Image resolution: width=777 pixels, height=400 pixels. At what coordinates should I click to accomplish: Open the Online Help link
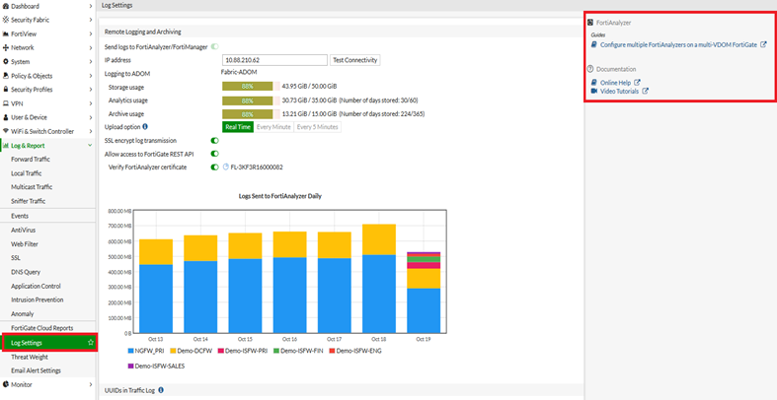coord(615,83)
